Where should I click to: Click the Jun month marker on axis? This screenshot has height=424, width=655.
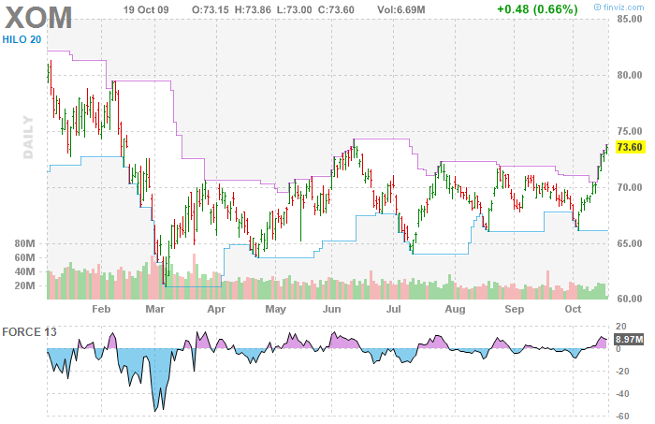332,308
